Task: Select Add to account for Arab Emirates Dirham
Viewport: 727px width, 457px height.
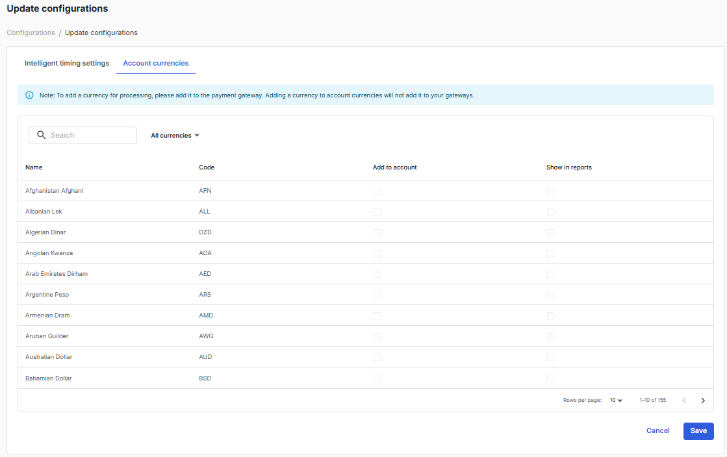Action: (x=377, y=275)
